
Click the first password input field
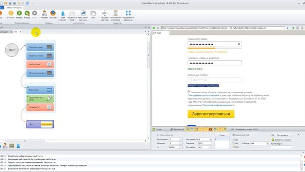214,44
